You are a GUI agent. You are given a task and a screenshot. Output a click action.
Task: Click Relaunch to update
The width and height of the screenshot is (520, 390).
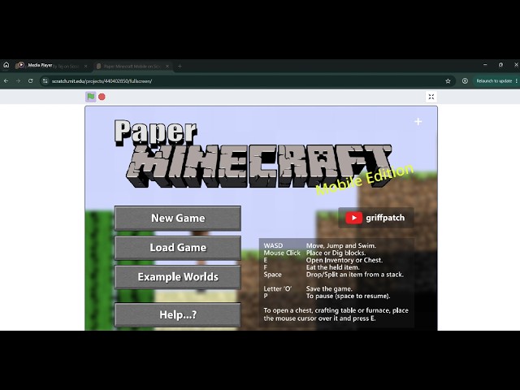tap(494, 81)
